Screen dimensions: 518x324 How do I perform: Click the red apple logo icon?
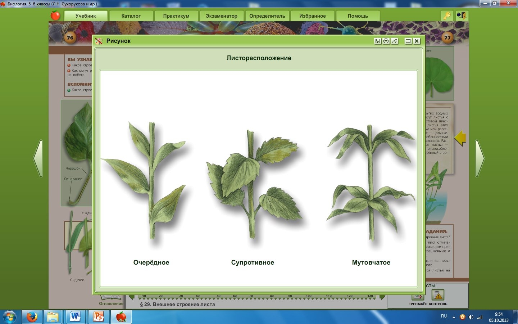click(x=55, y=15)
